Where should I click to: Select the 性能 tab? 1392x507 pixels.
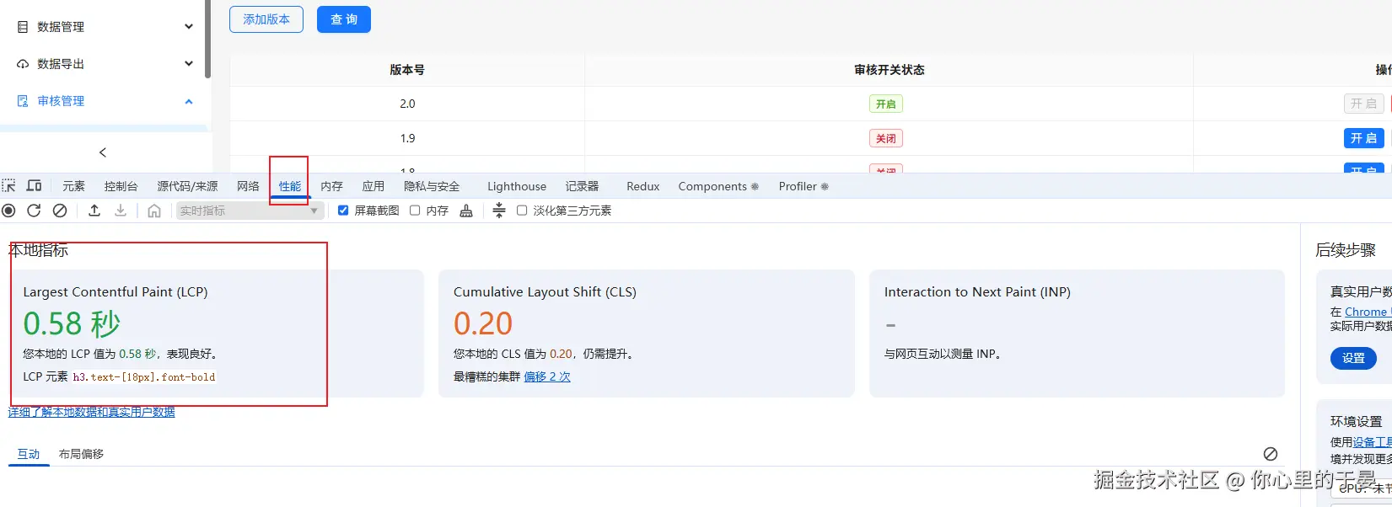point(290,186)
